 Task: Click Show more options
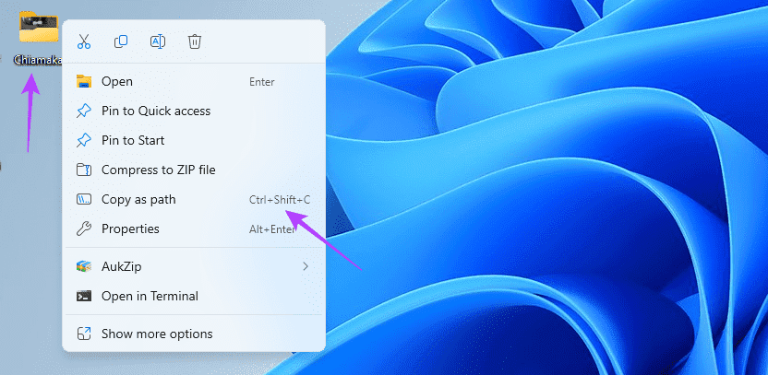(194, 334)
